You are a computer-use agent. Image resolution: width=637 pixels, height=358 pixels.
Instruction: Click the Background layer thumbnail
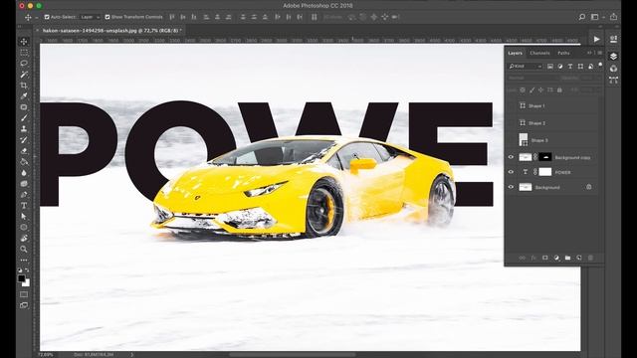(526, 187)
